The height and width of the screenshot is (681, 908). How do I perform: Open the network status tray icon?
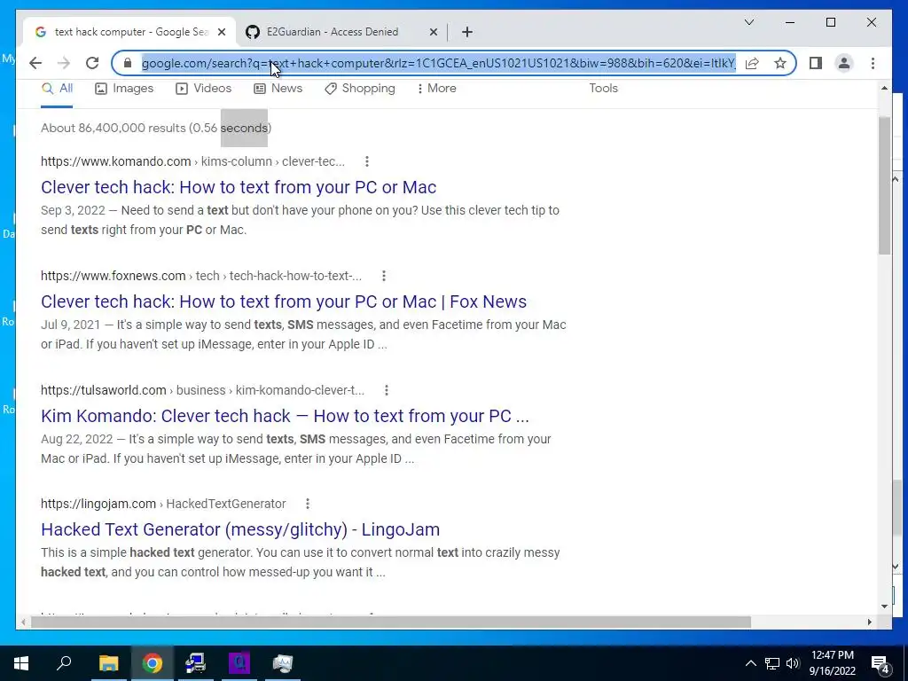[x=772, y=663]
